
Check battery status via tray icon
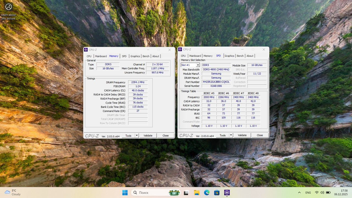coord(328,193)
